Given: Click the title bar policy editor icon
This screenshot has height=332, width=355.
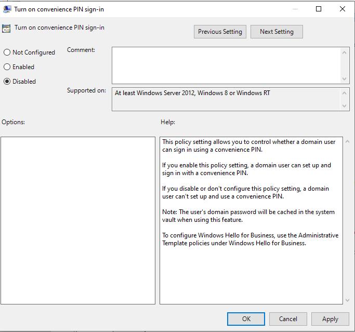Looking at the screenshot, I should (6, 9).
